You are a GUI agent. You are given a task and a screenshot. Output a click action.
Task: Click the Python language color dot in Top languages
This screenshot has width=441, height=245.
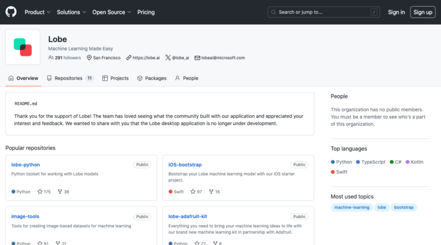coord(332,162)
